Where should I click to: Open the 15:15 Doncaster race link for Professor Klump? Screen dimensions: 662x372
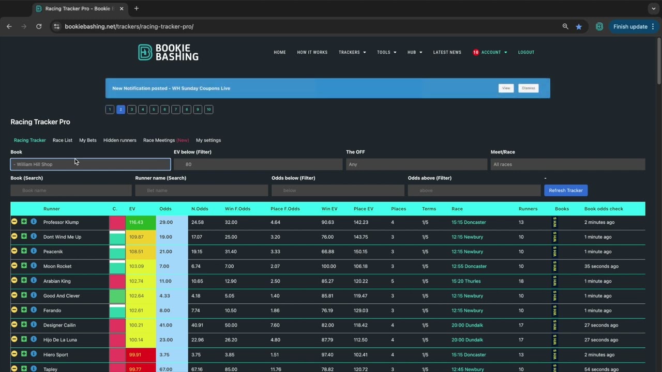469,222
